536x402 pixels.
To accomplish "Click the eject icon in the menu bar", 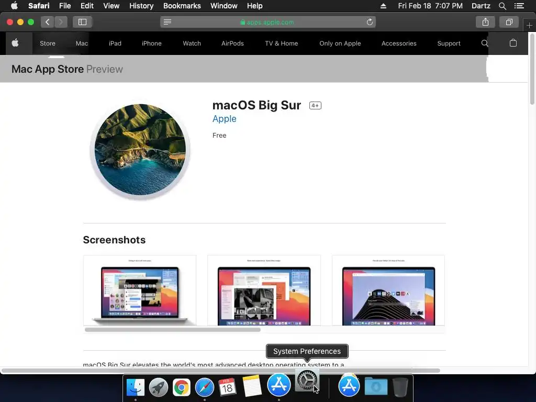I will point(383,6).
